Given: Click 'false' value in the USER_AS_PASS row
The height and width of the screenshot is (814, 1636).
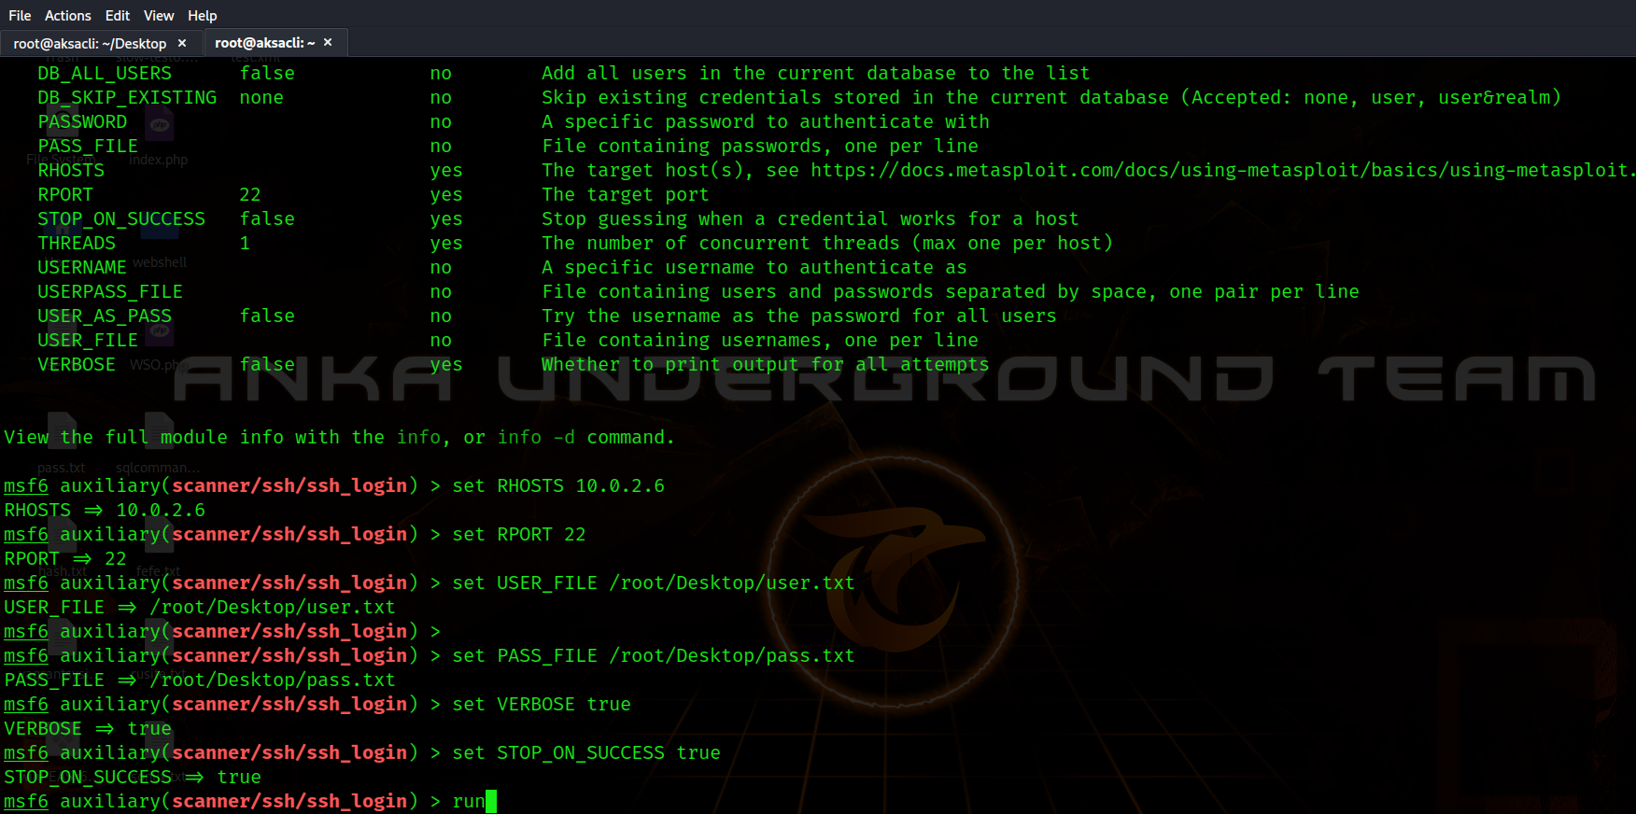Looking at the screenshot, I should [x=267, y=316].
